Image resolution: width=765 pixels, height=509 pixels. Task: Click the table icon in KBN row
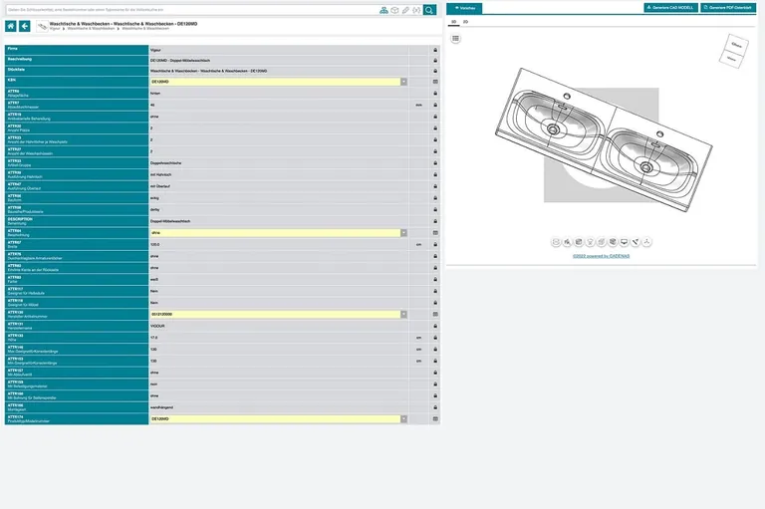(435, 82)
